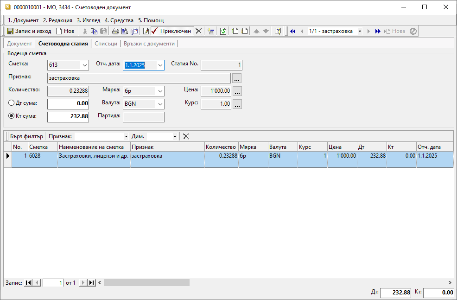The width and height of the screenshot is (457, 300).
Task: Click the Запис и изход button
Action: (x=29, y=31)
